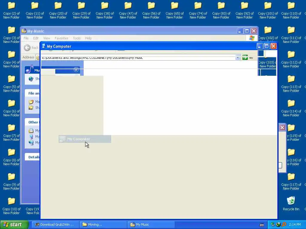Viewport: 306px width, 229px height.
Task: Select the Copy (110) of New Folder icon
Action: [x=291, y=10]
